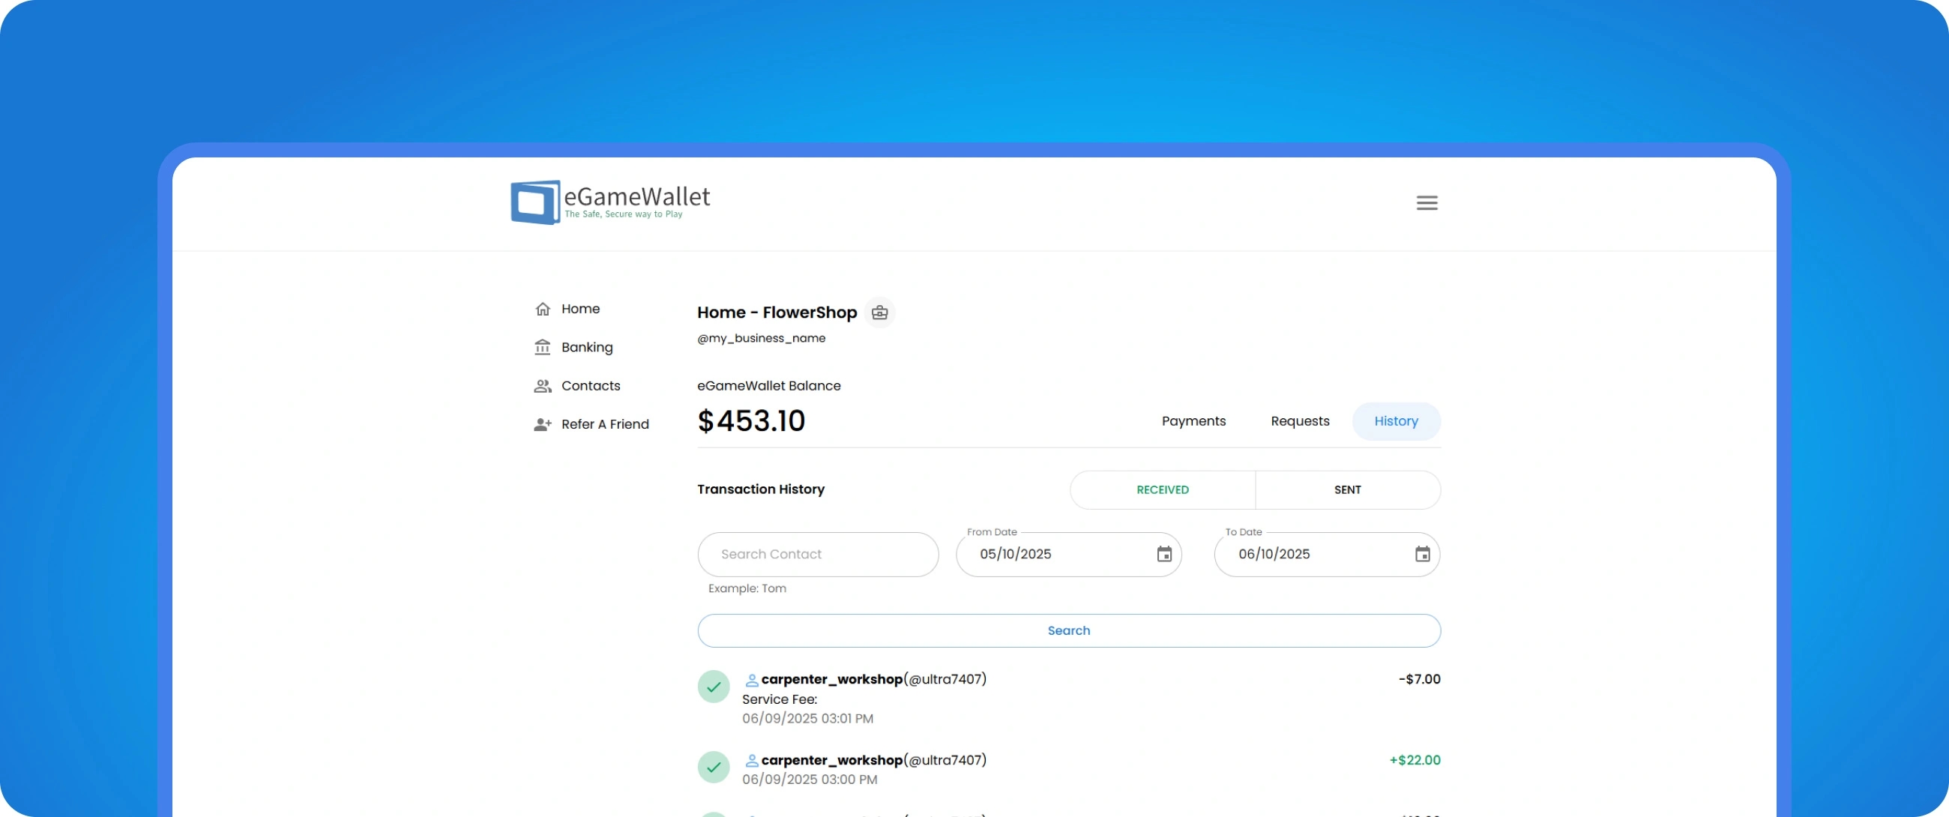Open the From Date calendar picker icon
Image resolution: width=1949 pixels, height=817 pixels.
(1164, 555)
